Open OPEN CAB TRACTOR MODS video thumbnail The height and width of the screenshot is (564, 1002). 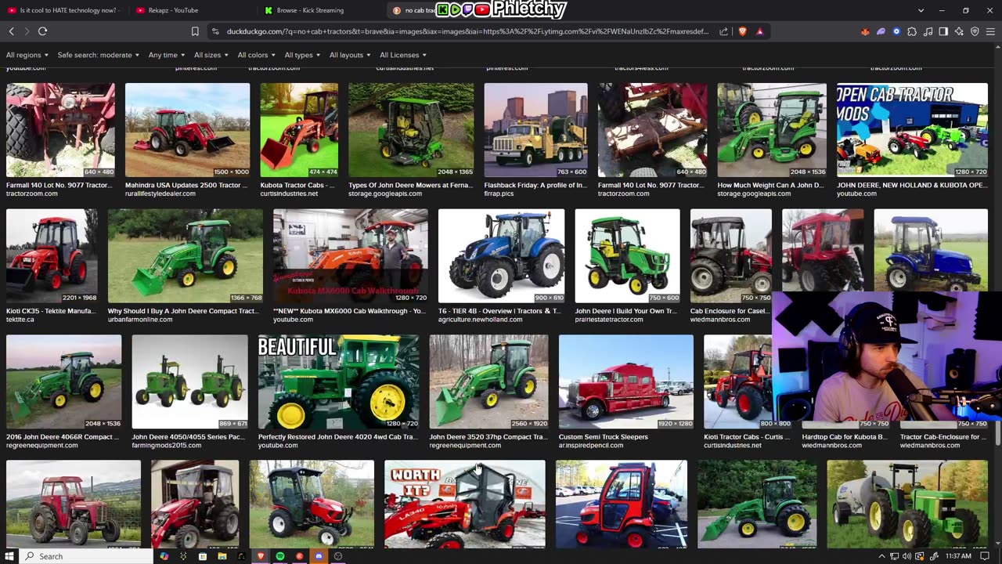pyautogui.click(x=912, y=130)
